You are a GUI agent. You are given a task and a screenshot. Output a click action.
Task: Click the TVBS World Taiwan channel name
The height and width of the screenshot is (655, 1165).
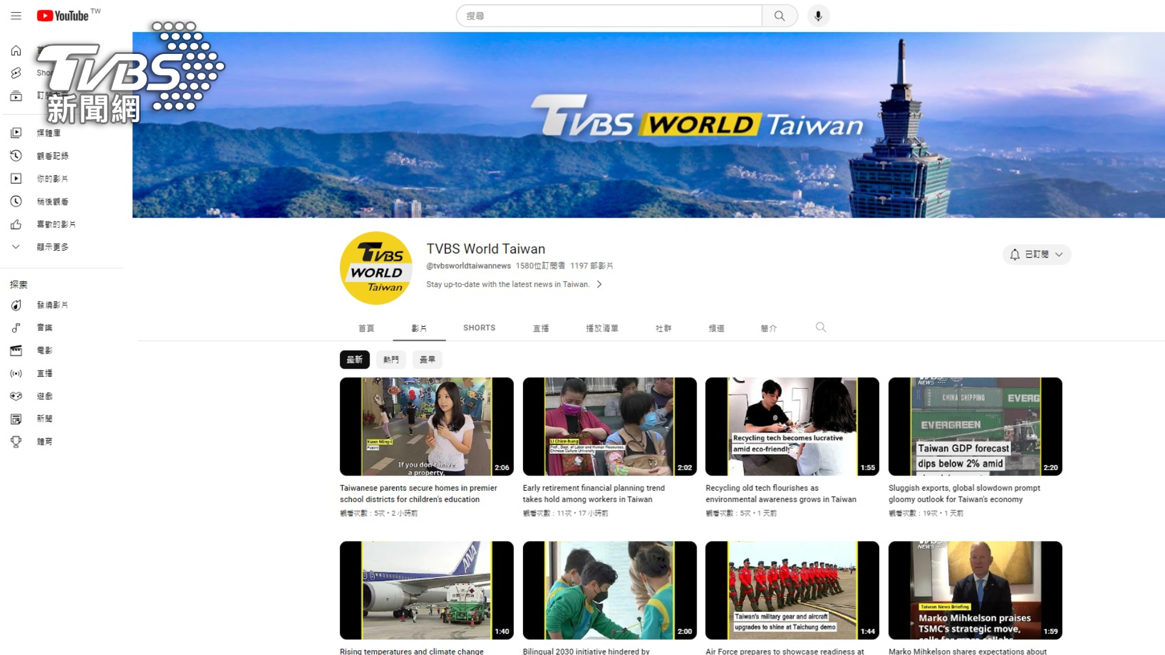[485, 249]
